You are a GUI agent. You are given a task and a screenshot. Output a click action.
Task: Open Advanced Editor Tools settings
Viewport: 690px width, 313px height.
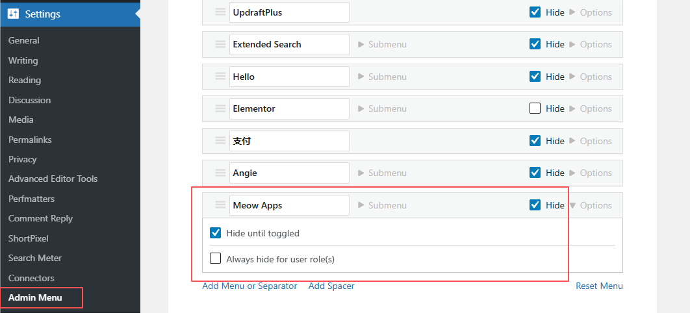[53, 179]
